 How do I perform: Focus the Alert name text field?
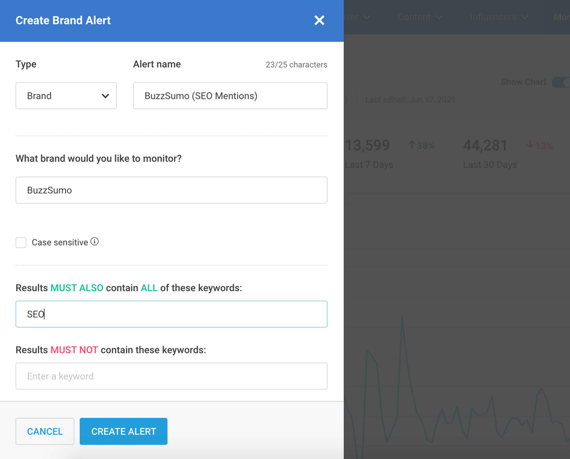[230, 96]
